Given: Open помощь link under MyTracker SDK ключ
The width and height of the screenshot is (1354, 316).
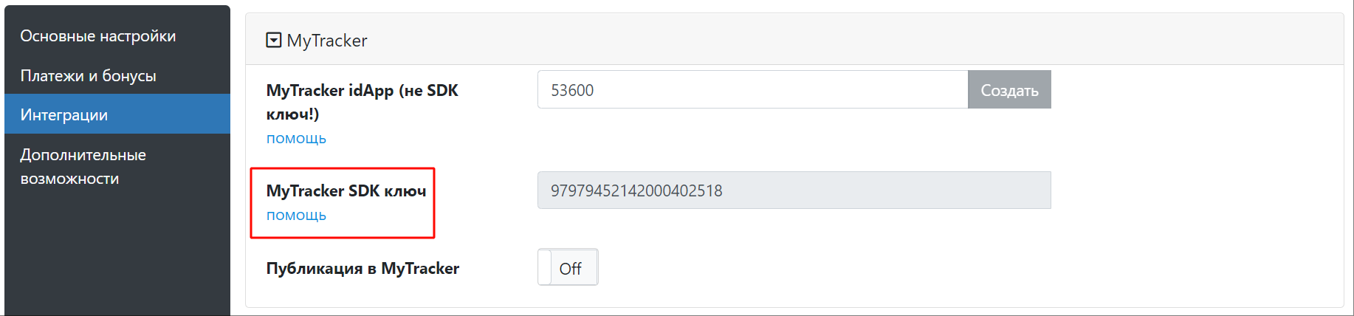Looking at the screenshot, I should [296, 216].
